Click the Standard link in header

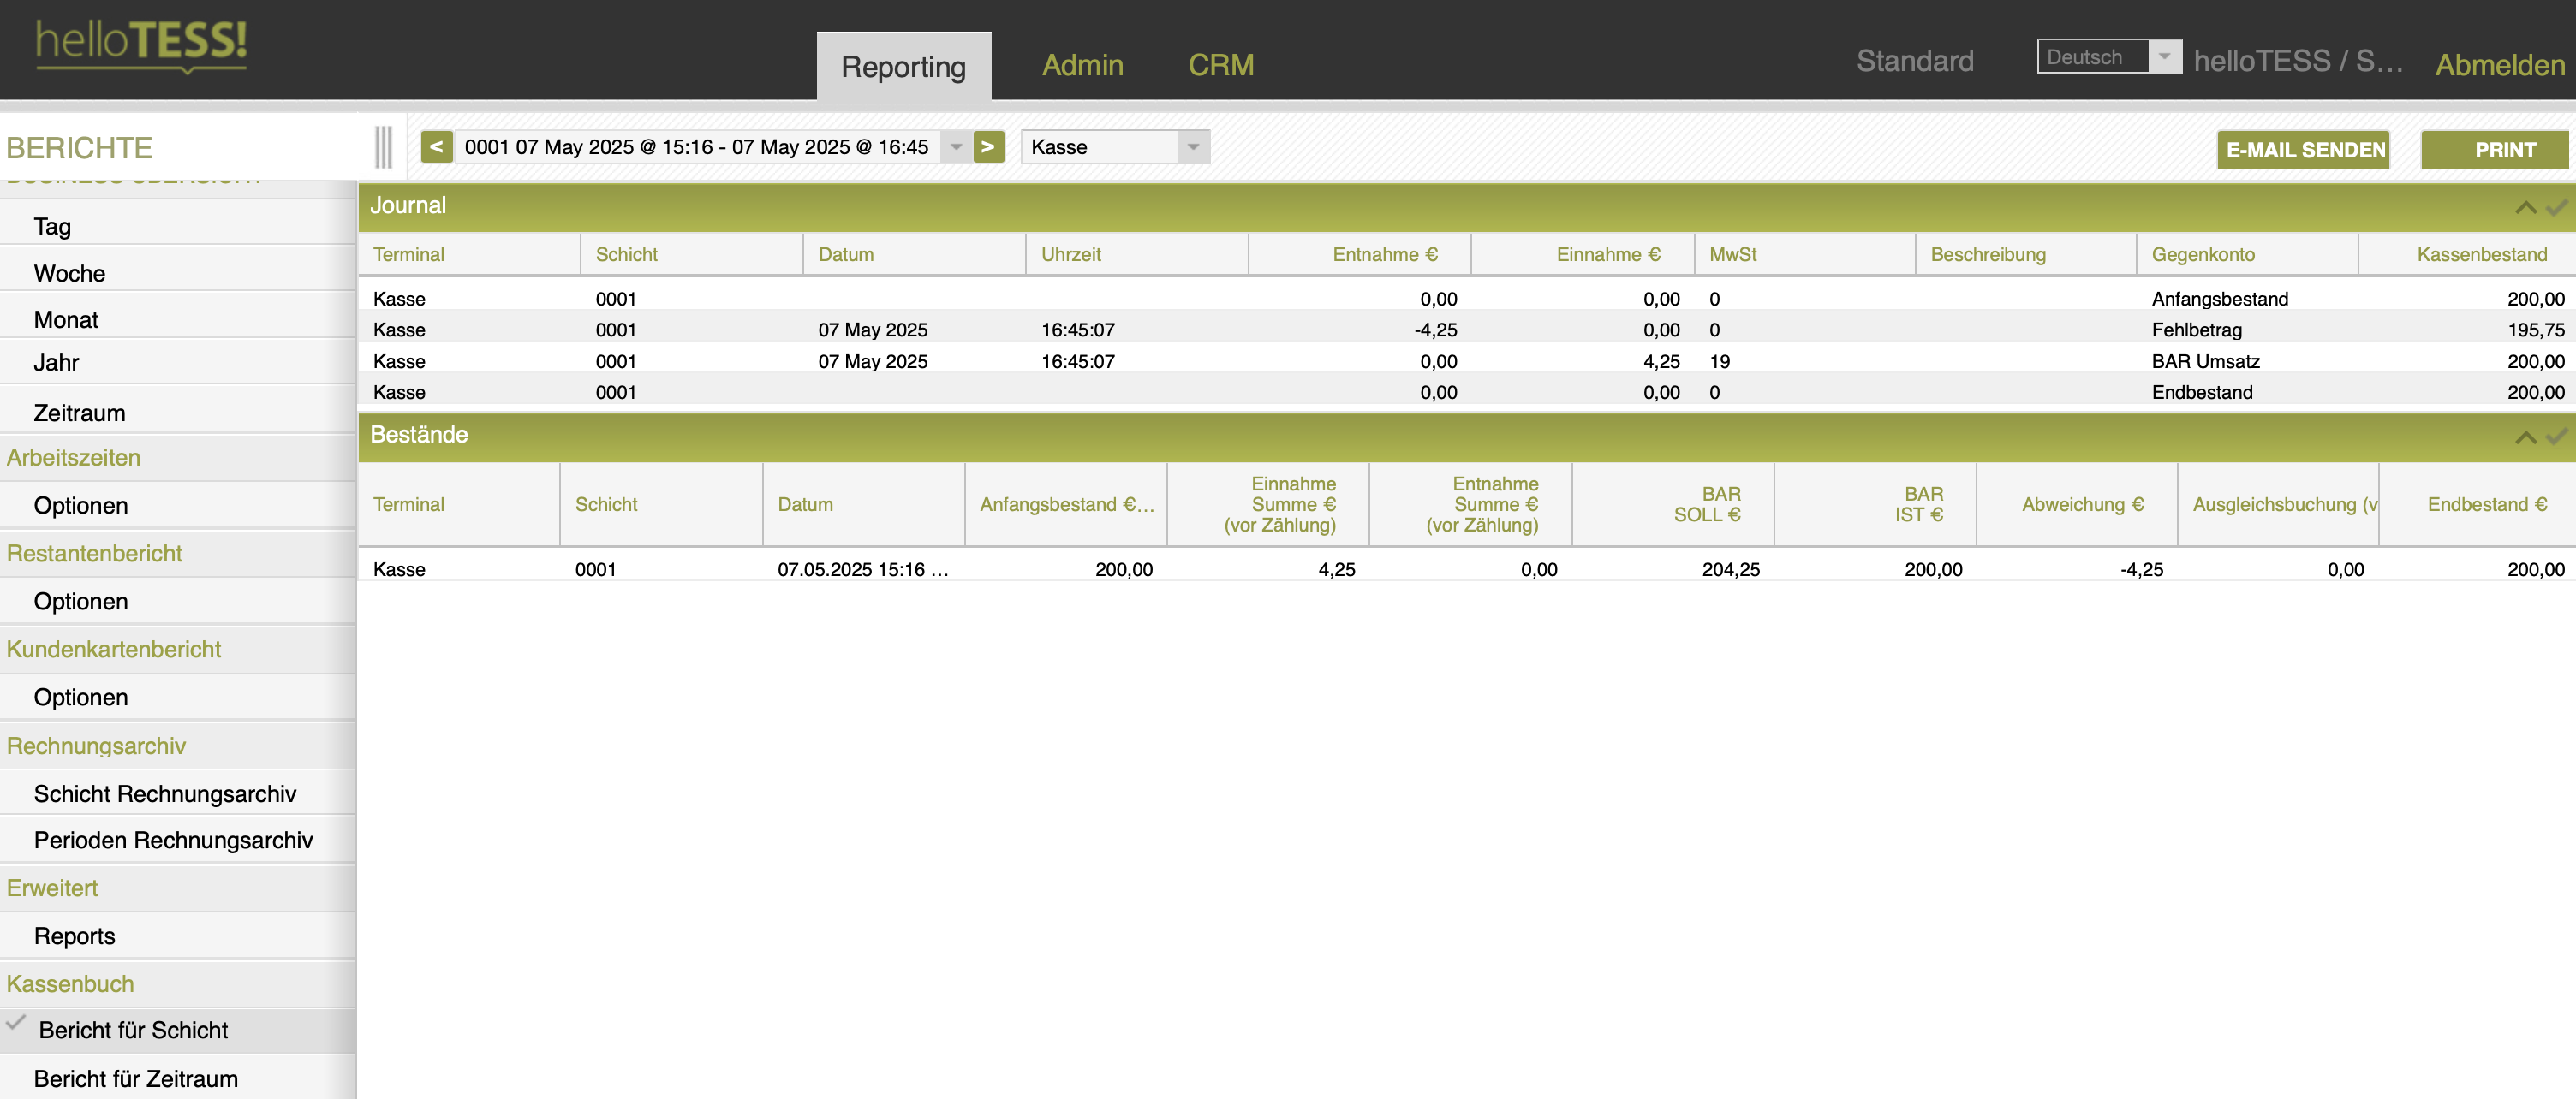[1914, 61]
